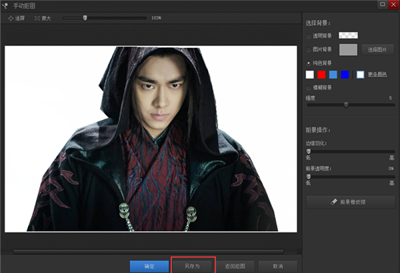
Task: Pick the red color swatch
Action: click(x=321, y=75)
